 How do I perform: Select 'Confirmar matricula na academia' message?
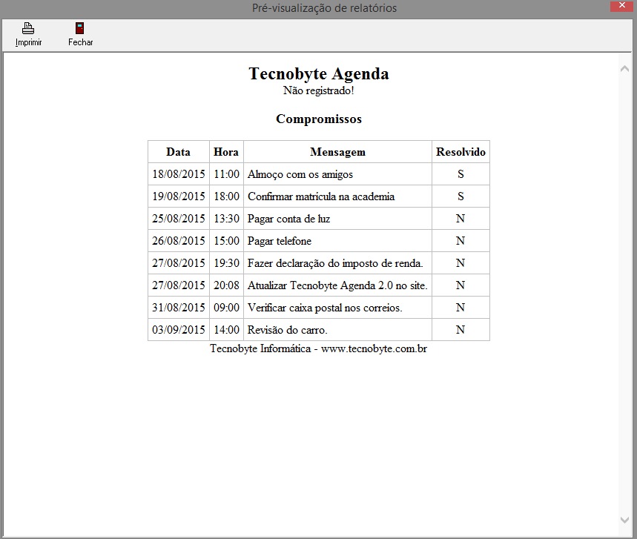coord(321,196)
